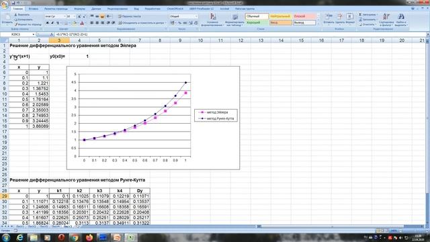Open the Clear (Очистить) dropdown

click(368, 24)
